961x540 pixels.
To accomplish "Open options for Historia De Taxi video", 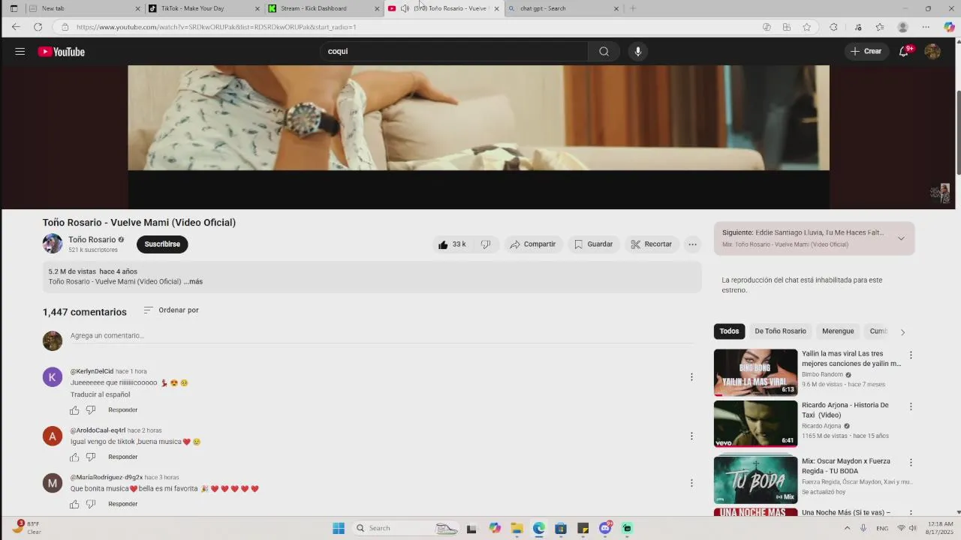I will tap(911, 406).
